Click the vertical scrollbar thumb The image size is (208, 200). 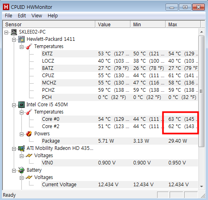[202, 91]
